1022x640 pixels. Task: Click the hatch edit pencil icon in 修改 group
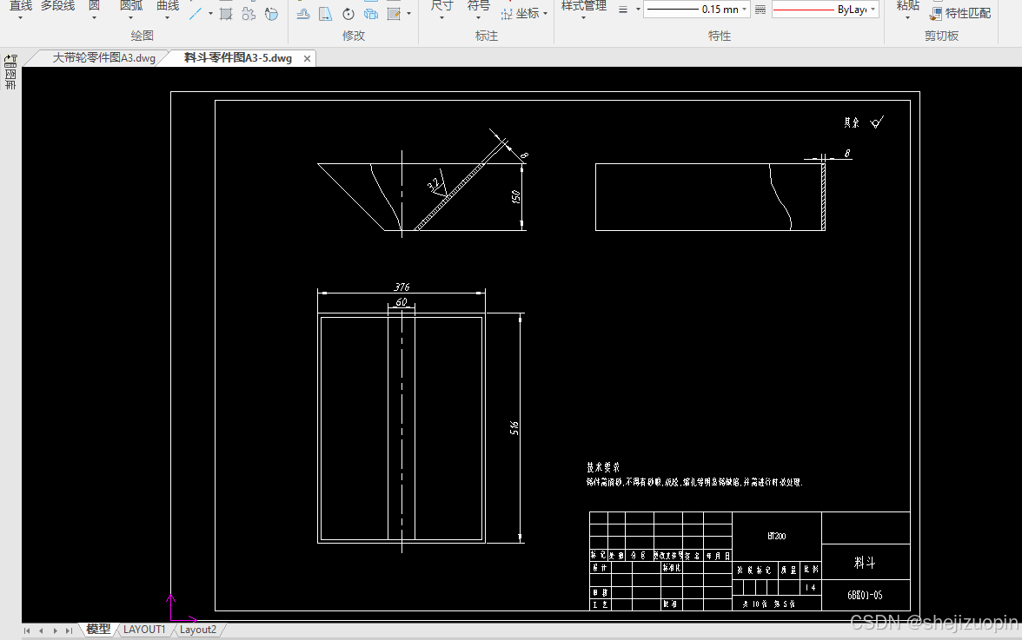394,14
